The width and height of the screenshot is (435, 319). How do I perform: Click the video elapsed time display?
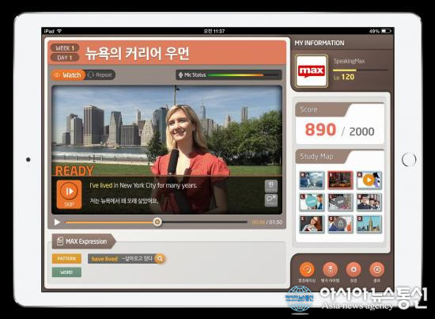258,222
